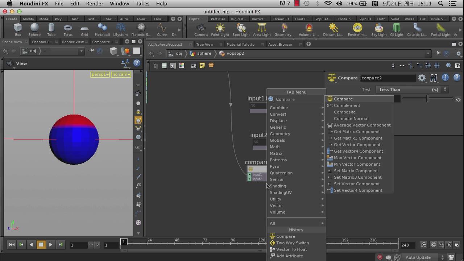Select the Torus shelf tool

68,30
